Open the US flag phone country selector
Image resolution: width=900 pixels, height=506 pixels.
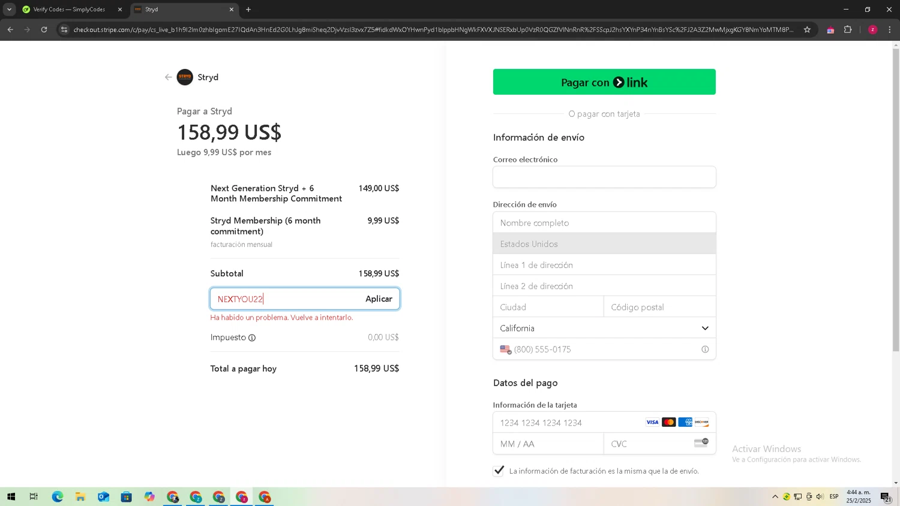(x=505, y=350)
